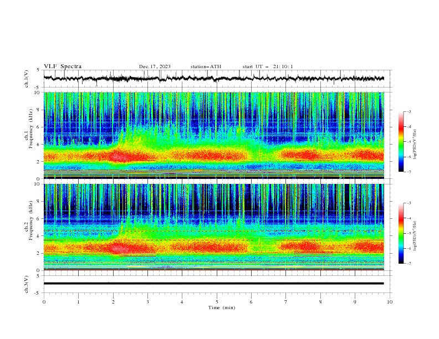
Task: Click the ch.2 color bar "log(PSD)" label
Action: coord(415,236)
